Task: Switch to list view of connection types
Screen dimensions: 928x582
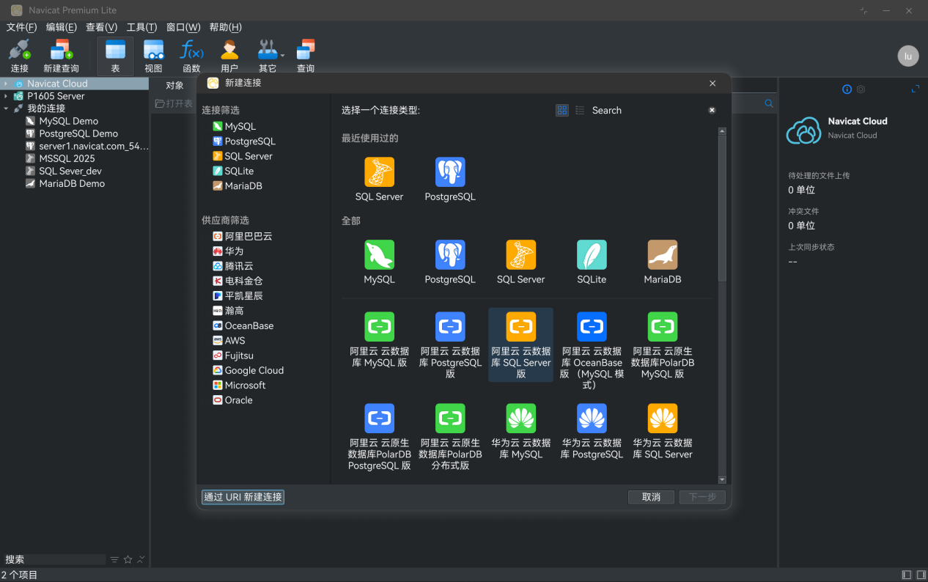Action: [580, 110]
